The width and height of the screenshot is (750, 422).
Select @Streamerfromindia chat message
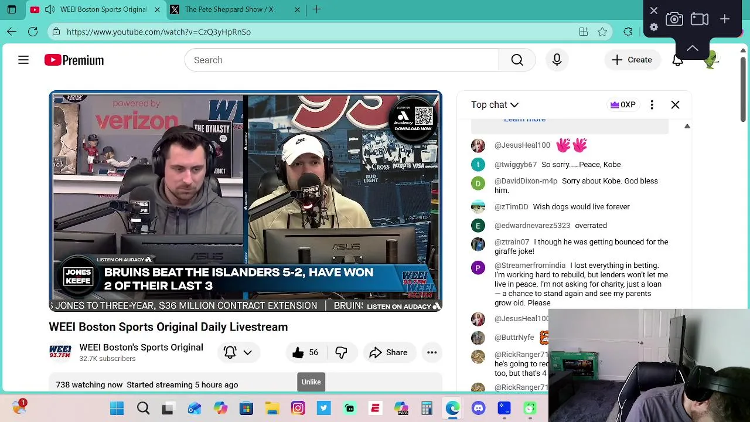coord(570,284)
